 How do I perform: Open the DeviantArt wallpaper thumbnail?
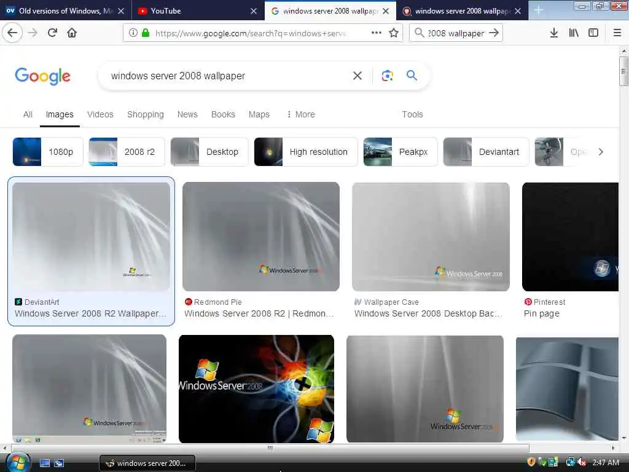point(91,237)
